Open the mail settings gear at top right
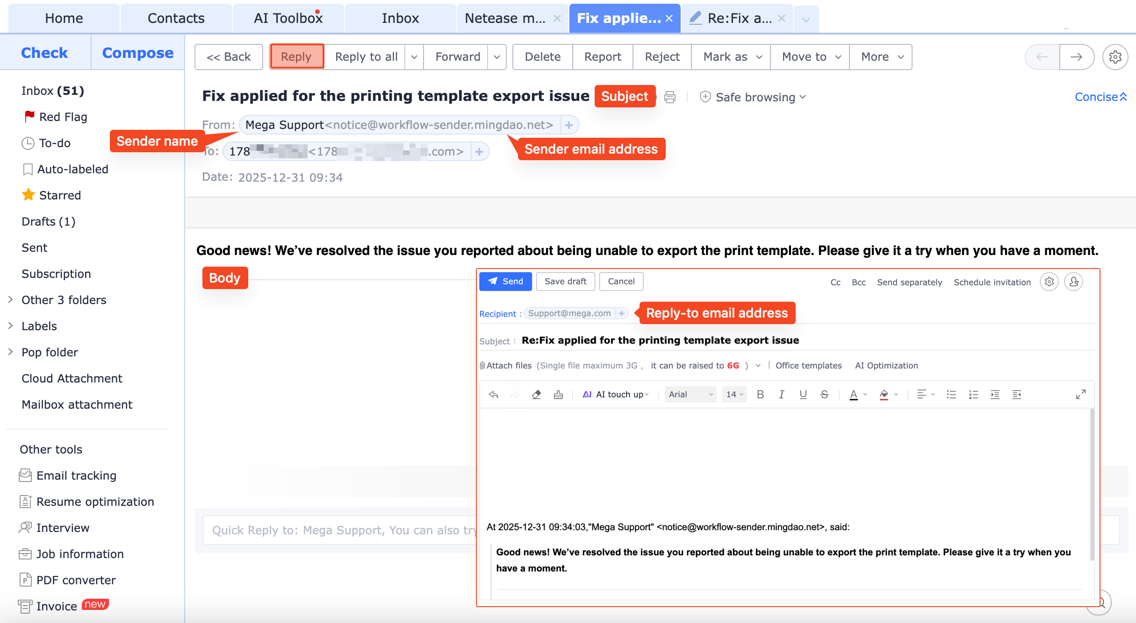 click(x=1115, y=57)
